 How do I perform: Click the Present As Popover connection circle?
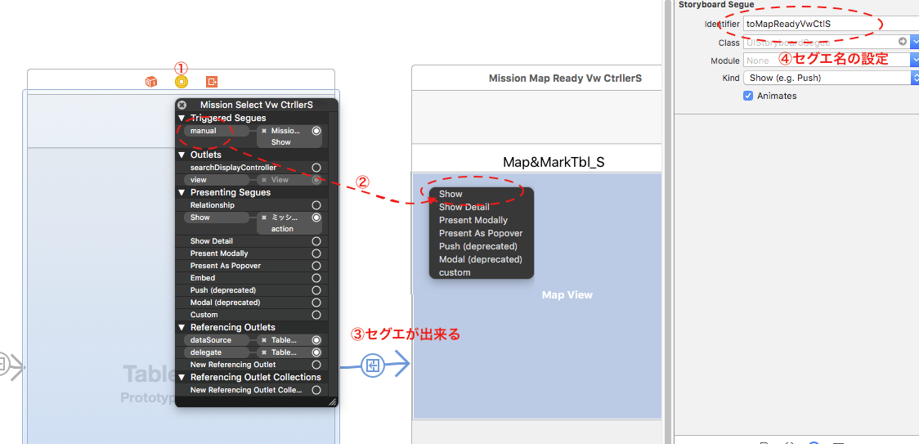(x=316, y=266)
